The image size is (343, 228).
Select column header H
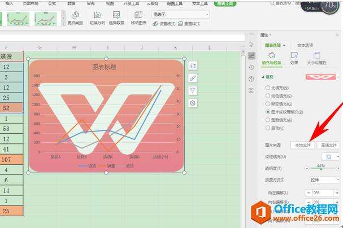[x=74, y=47]
